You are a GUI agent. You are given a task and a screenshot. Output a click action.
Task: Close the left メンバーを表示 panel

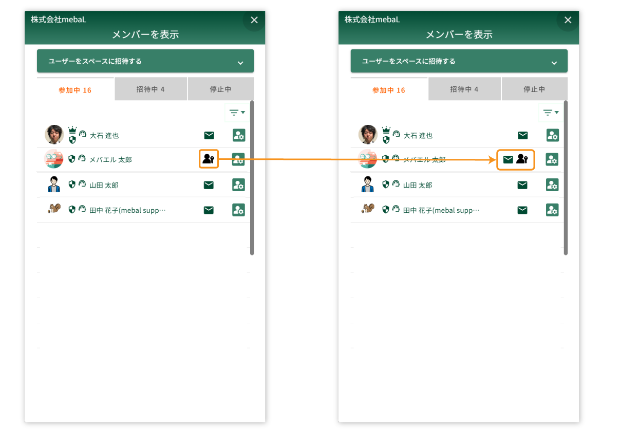coord(254,20)
